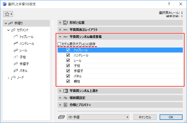The width and height of the screenshot is (187, 123).
Task: Select パネル in the left tree
Action: 23,71
